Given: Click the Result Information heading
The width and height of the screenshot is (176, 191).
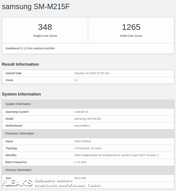Looking at the screenshot, I should 20,64.
